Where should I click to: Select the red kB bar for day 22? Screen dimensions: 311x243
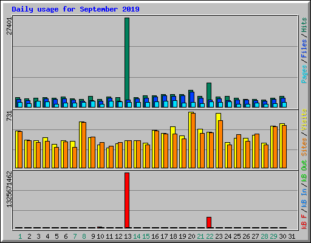209,222
